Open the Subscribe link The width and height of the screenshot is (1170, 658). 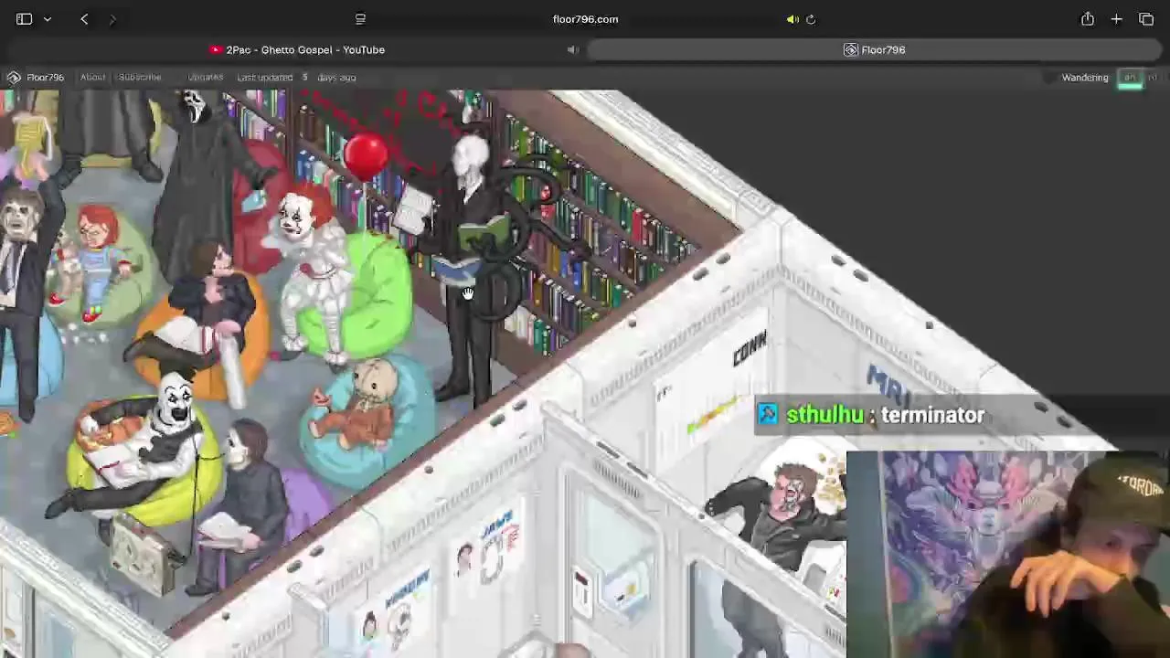(140, 77)
